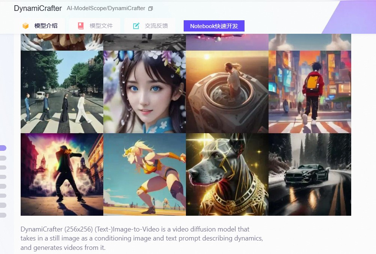376x254 pixels.
Task: Open the car on snowy road thumbnail
Action: 310,174
